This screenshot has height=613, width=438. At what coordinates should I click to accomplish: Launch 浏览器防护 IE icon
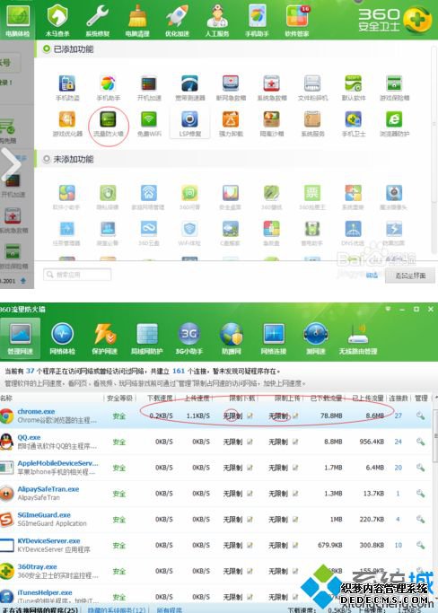coord(394,124)
